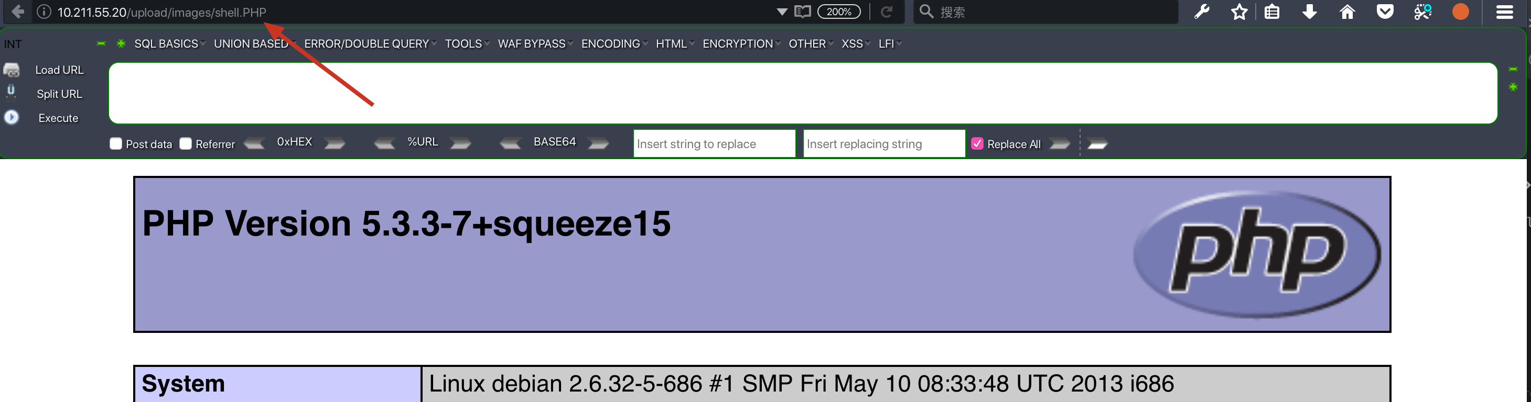Open the SQL BASICS menu
This screenshot has height=402, width=1531.
click(169, 44)
